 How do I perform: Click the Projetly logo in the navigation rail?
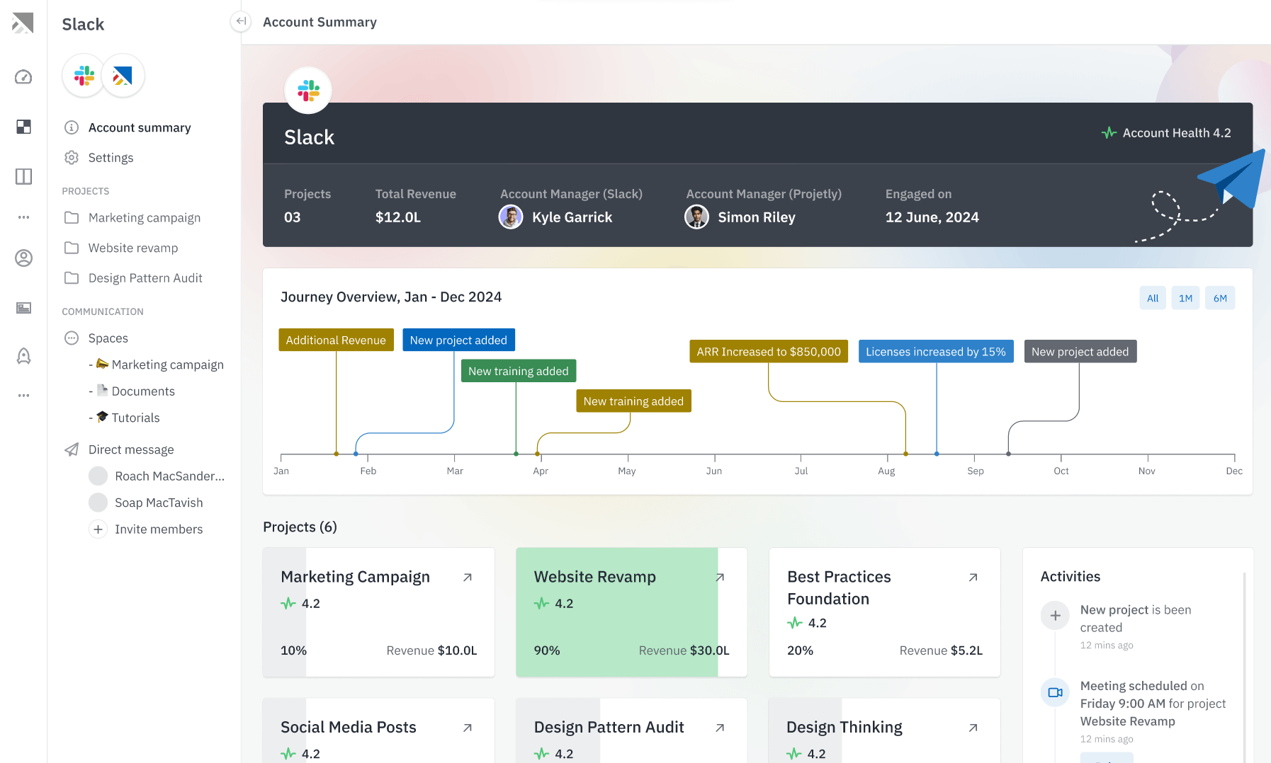point(23,23)
